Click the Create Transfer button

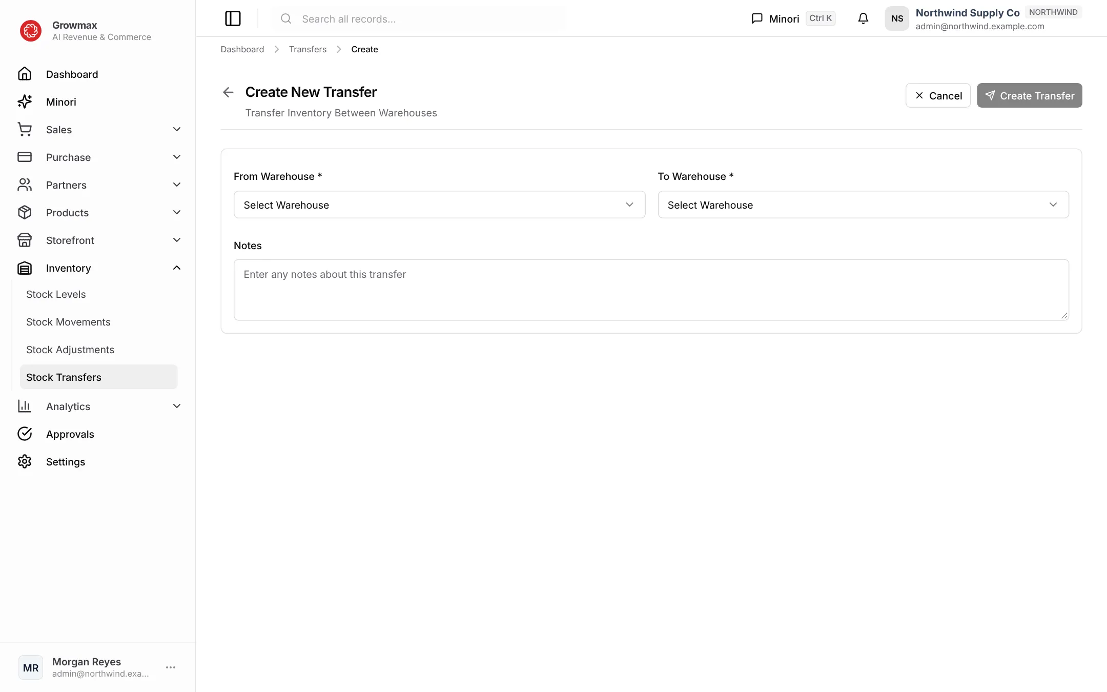(1029, 95)
